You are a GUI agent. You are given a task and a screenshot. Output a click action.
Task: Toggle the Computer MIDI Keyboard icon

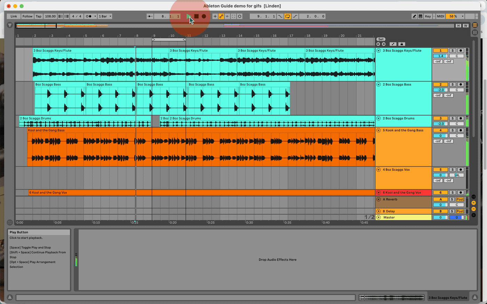tap(421, 16)
